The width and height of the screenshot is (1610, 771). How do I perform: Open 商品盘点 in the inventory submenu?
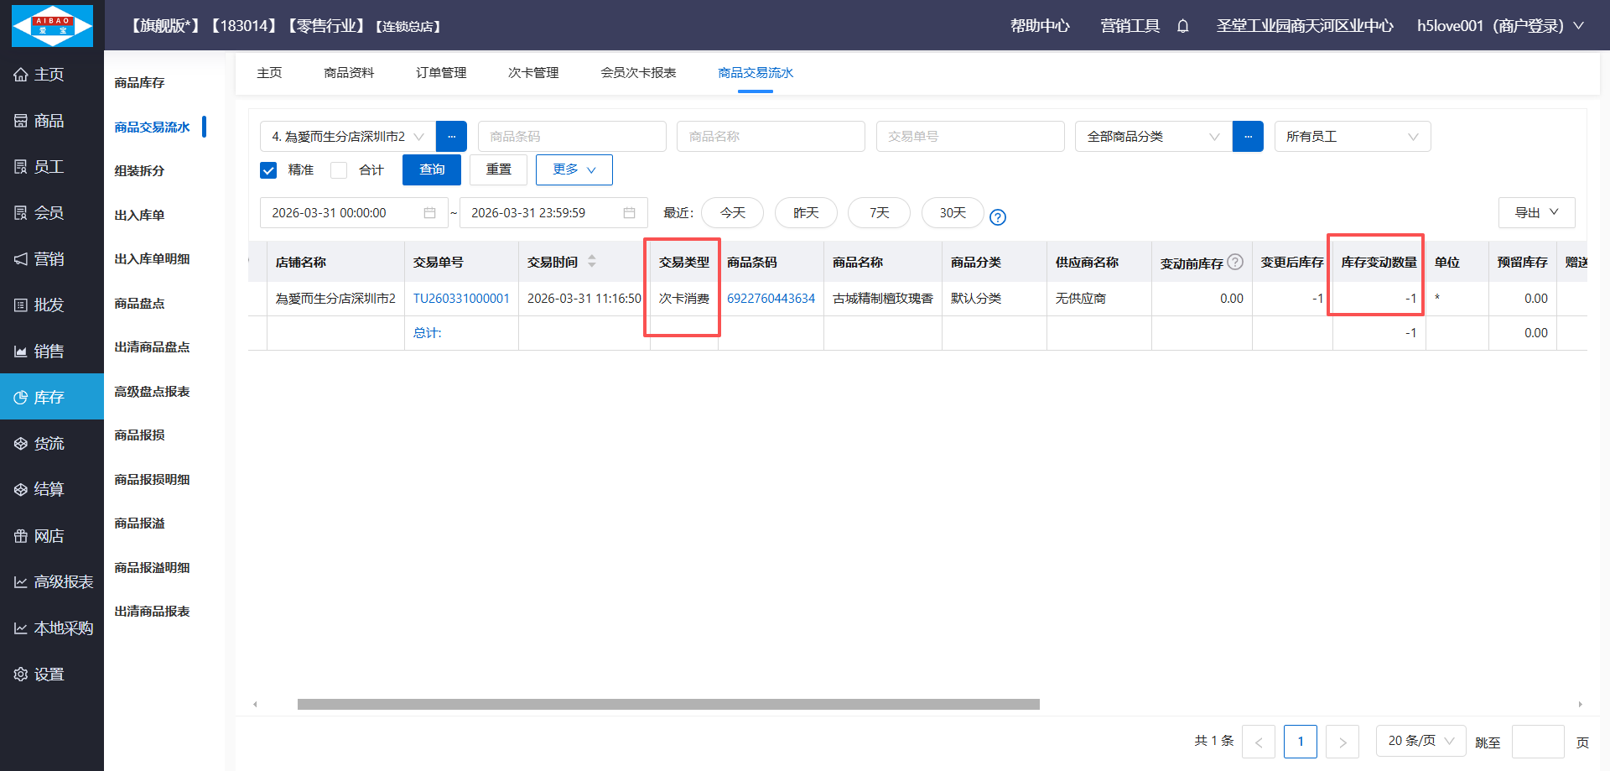coord(139,304)
